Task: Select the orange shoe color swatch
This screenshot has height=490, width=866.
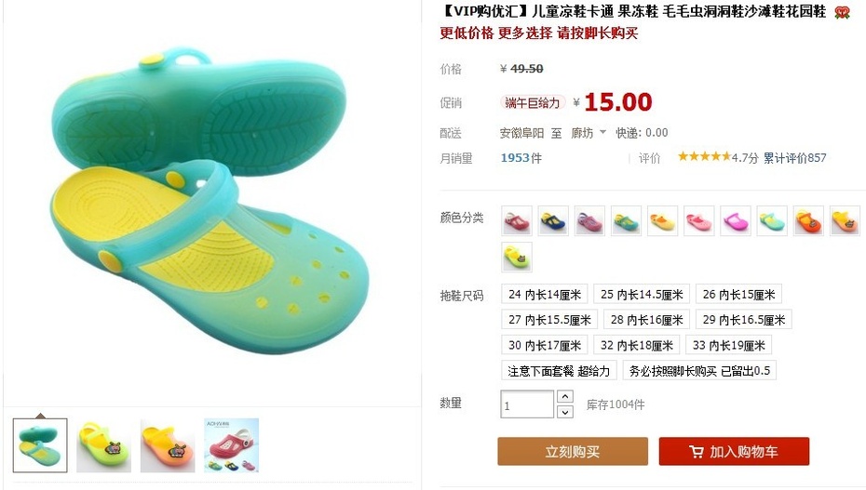Action: (x=808, y=220)
